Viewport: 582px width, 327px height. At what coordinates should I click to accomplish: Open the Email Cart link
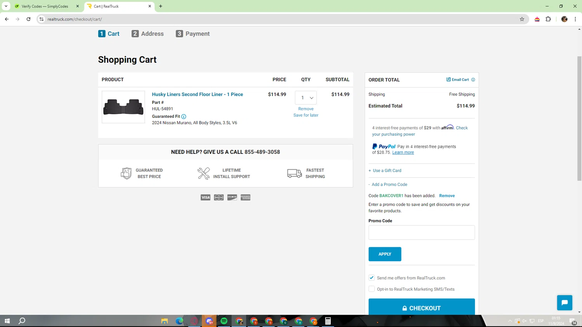[458, 79]
